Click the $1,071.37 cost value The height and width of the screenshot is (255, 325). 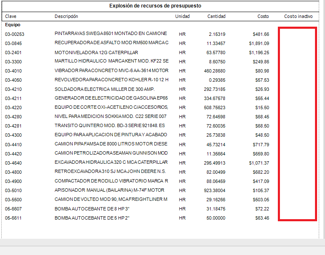(x=259, y=162)
